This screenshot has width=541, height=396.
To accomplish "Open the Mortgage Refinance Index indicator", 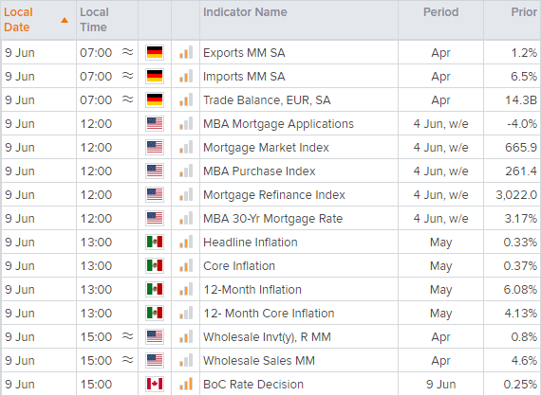I will tap(274, 195).
